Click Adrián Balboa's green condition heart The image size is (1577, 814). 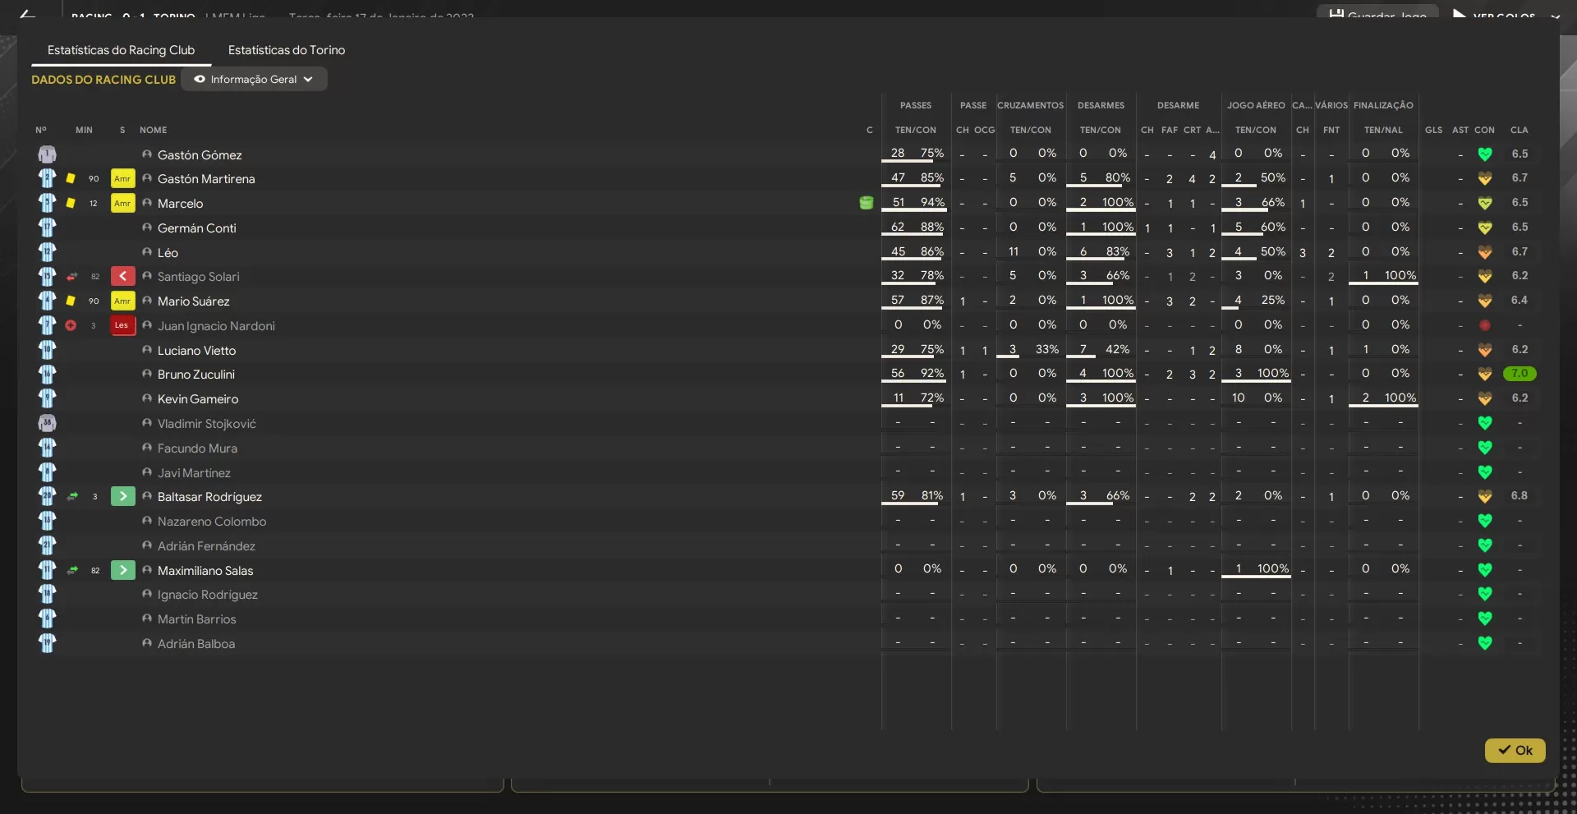[x=1484, y=643]
